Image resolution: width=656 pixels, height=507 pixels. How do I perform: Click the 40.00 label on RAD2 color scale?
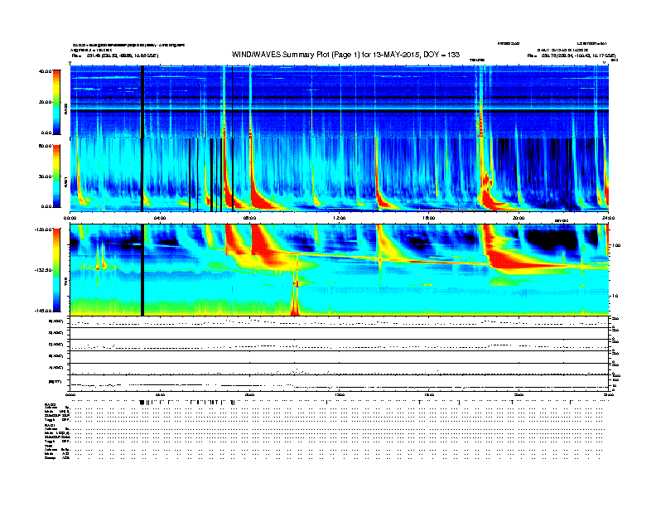(45, 71)
